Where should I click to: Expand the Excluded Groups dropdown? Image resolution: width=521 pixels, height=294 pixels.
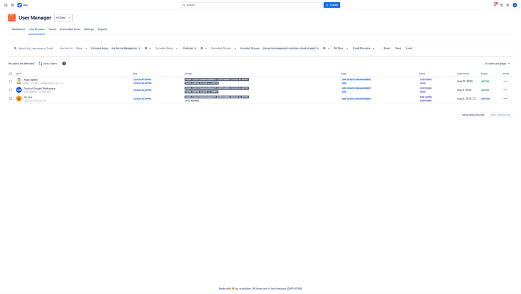[223, 48]
